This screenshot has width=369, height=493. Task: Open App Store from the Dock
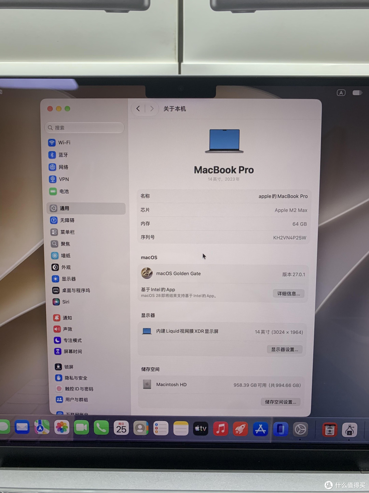(260, 429)
